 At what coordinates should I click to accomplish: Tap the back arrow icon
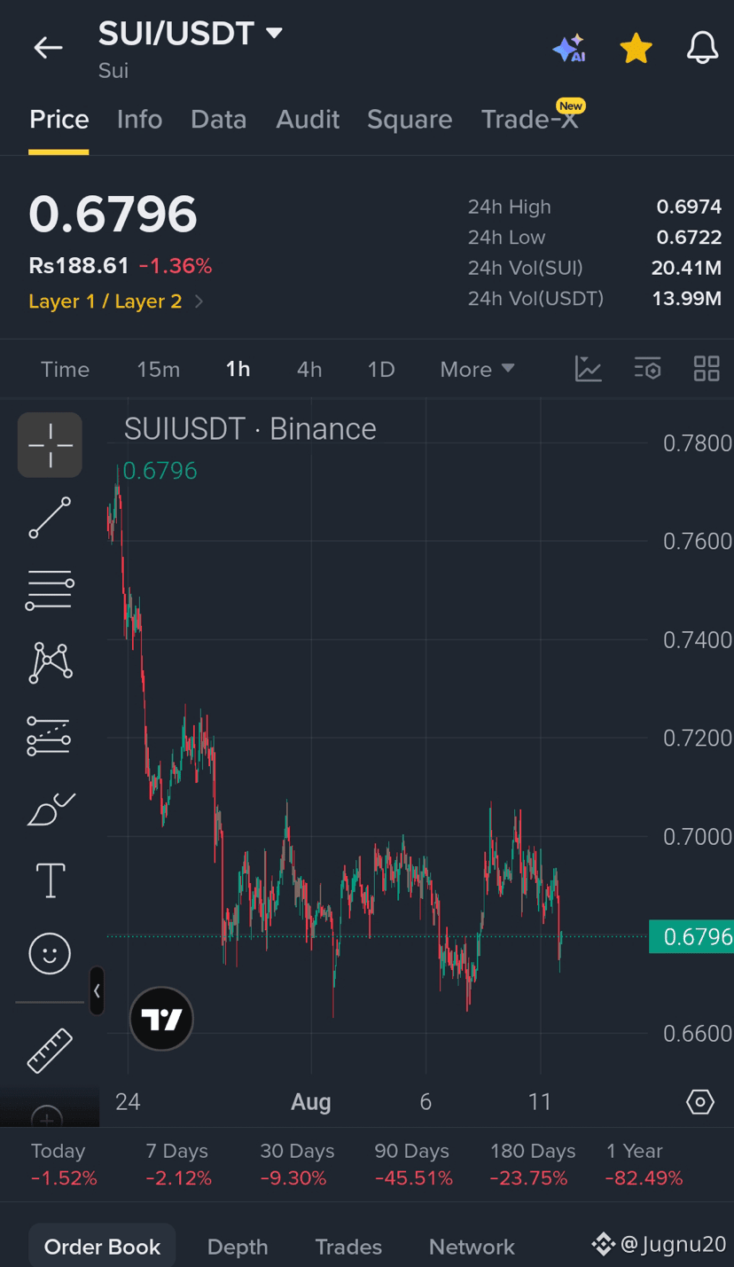48,48
